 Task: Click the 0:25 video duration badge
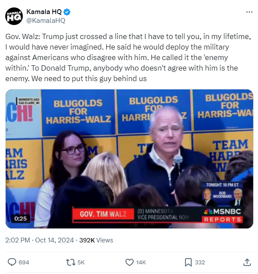(x=21, y=218)
